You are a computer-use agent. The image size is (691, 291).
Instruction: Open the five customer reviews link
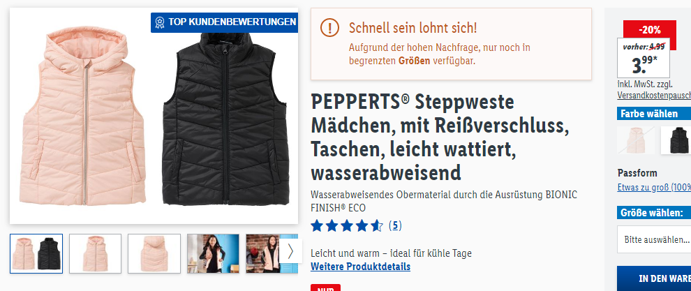pos(395,225)
